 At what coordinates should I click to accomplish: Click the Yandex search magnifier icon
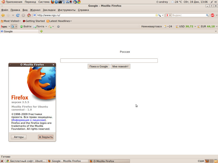click(x=207, y=15)
